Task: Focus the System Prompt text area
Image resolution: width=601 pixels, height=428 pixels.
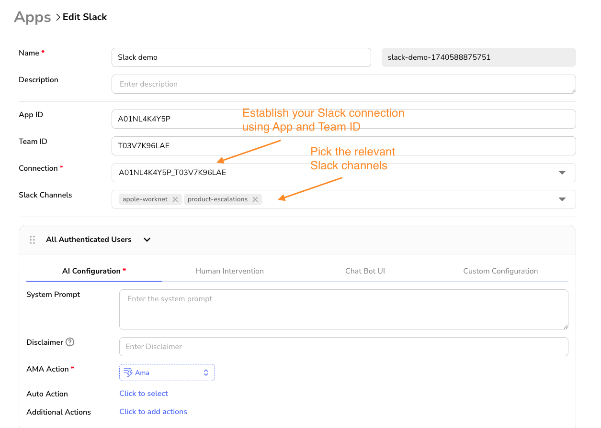Action: 344,309
